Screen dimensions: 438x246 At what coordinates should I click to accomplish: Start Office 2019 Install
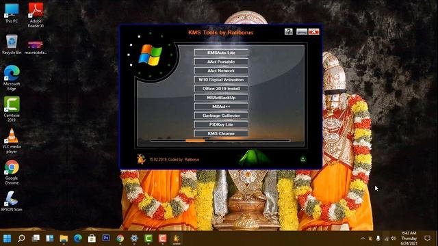point(221,88)
